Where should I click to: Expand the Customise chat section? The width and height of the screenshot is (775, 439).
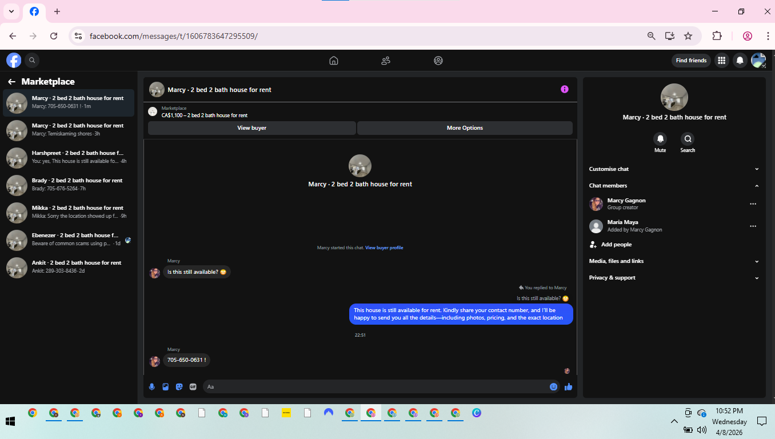[674, 169]
